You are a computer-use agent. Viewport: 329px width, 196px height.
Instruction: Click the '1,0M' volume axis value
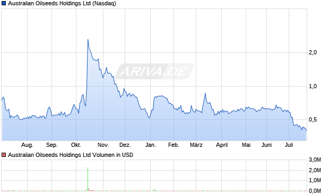(315, 180)
